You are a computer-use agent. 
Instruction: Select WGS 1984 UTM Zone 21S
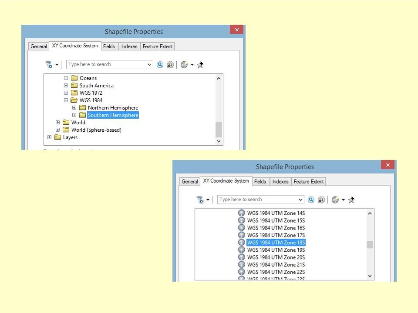(x=276, y=265)
